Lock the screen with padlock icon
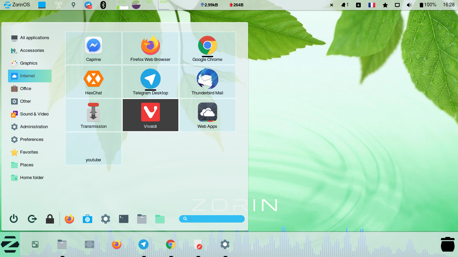The width and height of the screenshot is (458, 257). click(50, 219)
